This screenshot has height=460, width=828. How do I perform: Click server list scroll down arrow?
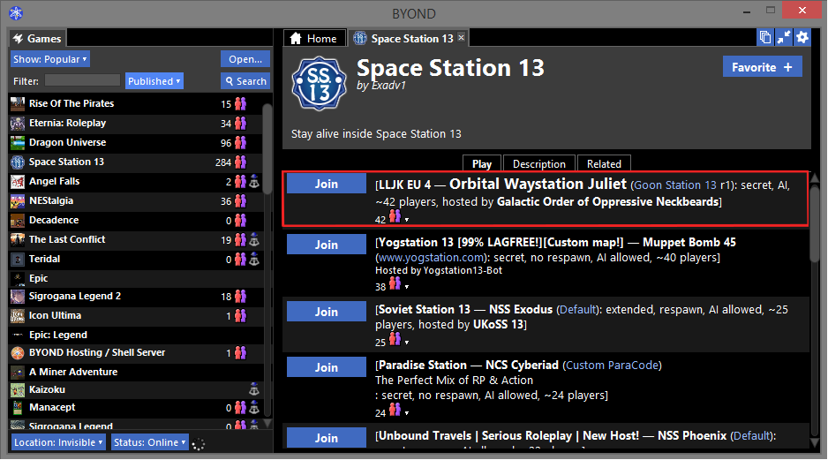click(815, 442)
